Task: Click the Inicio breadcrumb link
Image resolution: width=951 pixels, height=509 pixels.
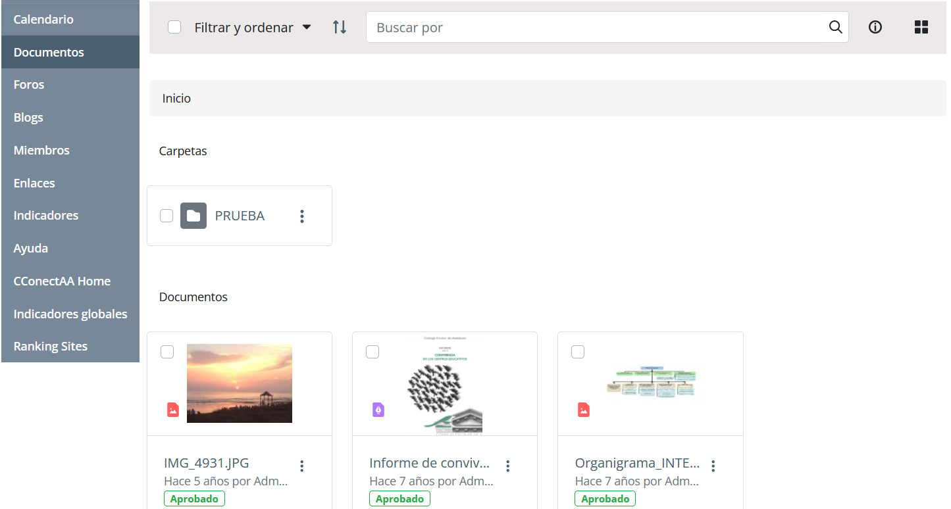Action: (x=176, y=99)
